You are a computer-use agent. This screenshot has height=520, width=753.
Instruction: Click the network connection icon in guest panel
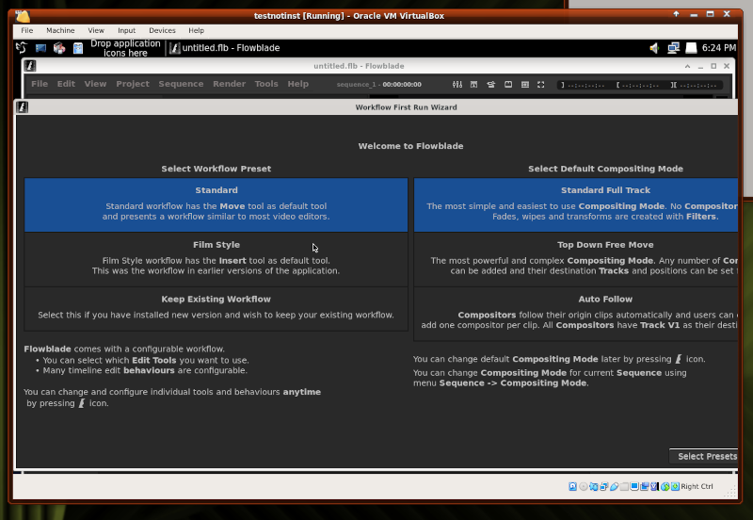point(673,47)
